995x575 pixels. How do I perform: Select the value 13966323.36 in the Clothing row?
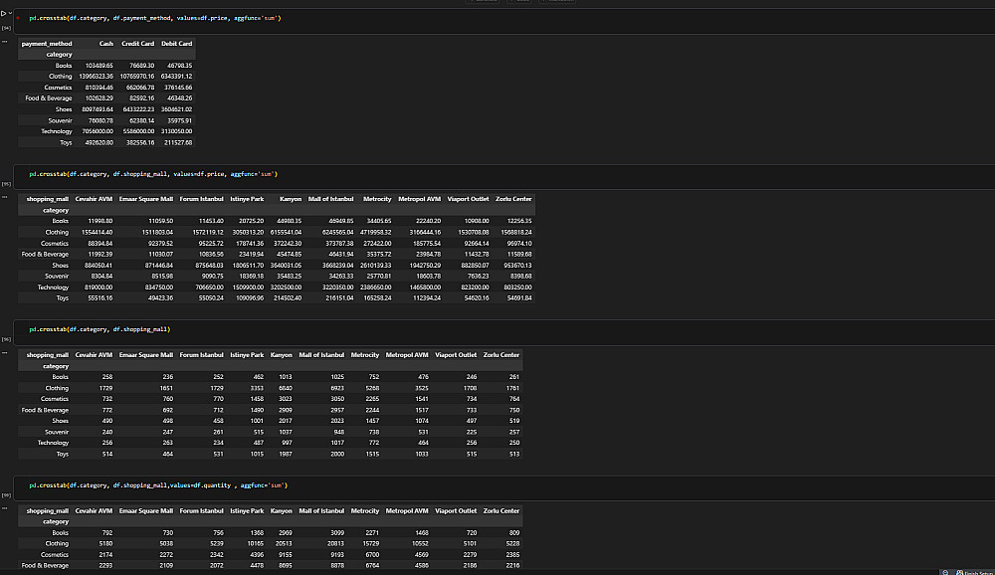(x=96, y=77)
